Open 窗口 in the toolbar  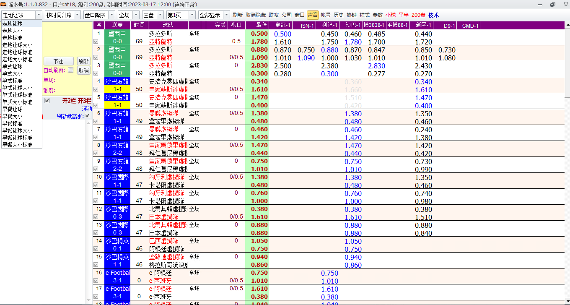[300, 15]
